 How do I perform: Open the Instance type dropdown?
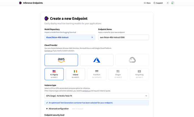(97, 96)
